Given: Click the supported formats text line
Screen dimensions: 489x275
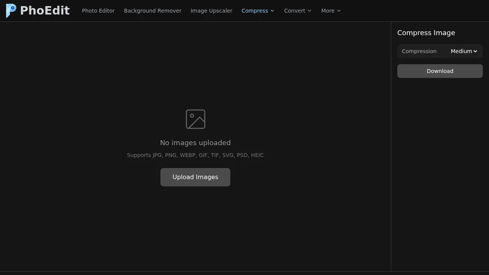Looking at the screenshot, I should click(x=196, y=155).
